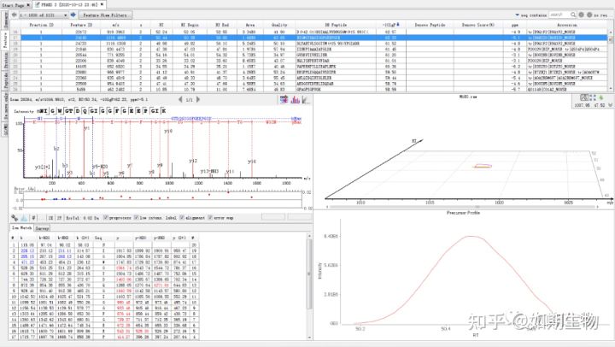Viewport: 615px width, 347px height.
Task: Click the green export icon in 3D view
Action: pos(600,97)
